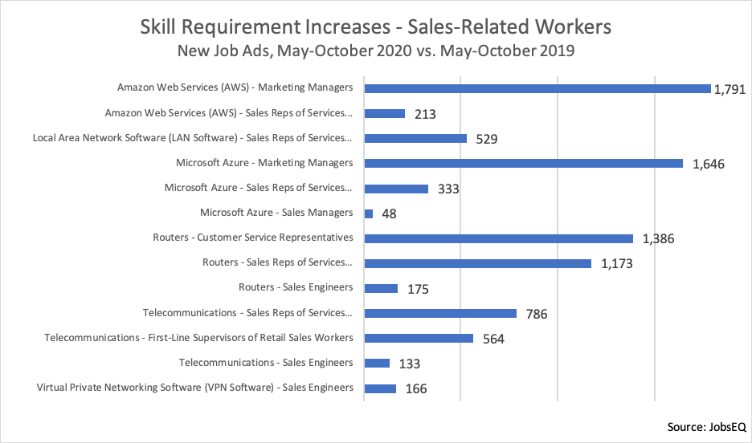This screenshot has height=443, width=752.
Task: Click the bar for Microsoft Azure Marketing Managers
Action: coord(524,163)
